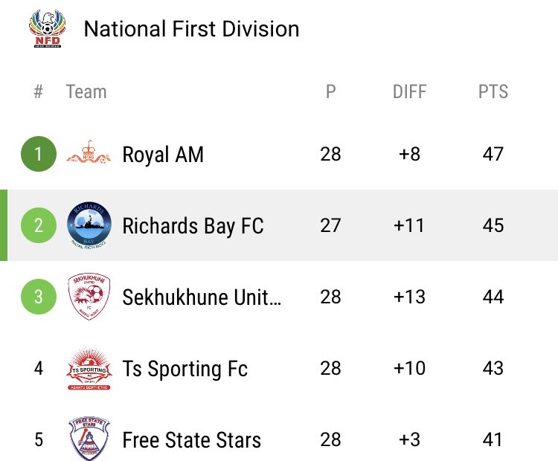Viewport: 558px width, 461px height.
Task: Click the NFD league logo
Action: pyautogui.click(x=48, y=29)
